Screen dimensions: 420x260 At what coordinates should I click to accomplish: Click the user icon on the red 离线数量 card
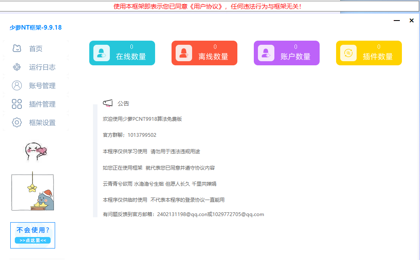[x=183, y=53]
